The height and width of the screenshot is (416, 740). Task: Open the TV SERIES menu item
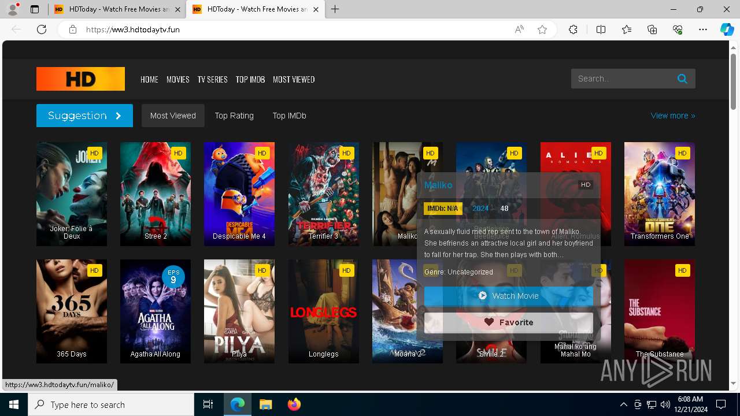212,80
